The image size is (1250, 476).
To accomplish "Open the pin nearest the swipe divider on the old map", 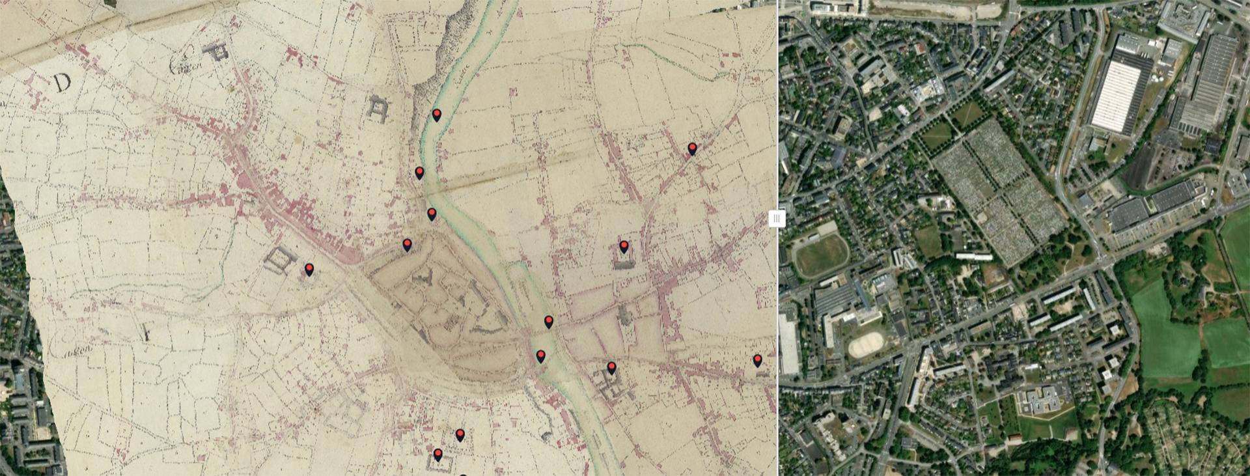I will pyautogui.click(x=757, y=361).
